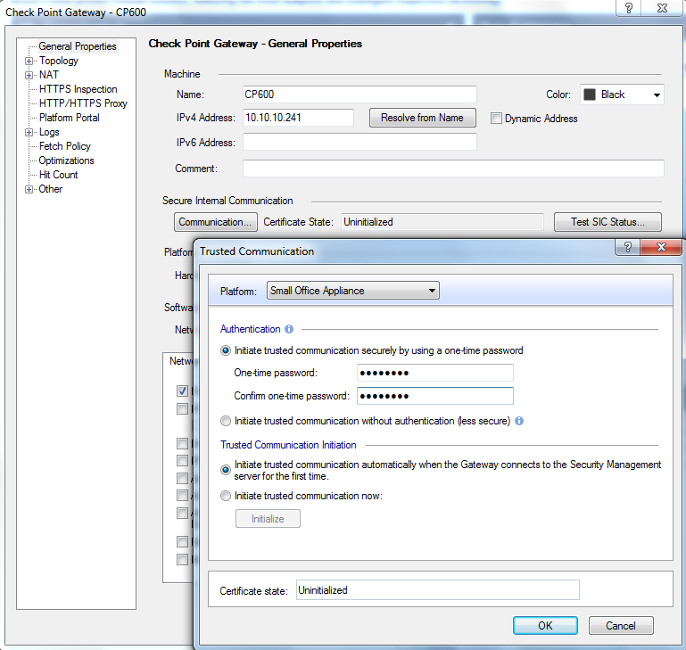Click info icon beside less secure option
Screen dimensions: 686x650
click(519, 421)
